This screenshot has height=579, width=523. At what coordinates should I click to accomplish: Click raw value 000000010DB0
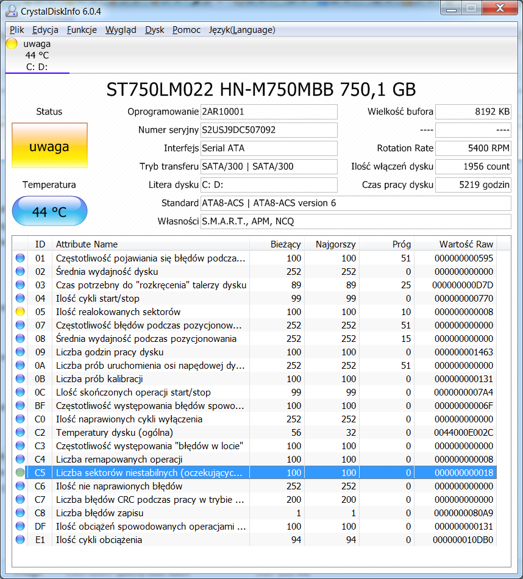click(463, 540)
